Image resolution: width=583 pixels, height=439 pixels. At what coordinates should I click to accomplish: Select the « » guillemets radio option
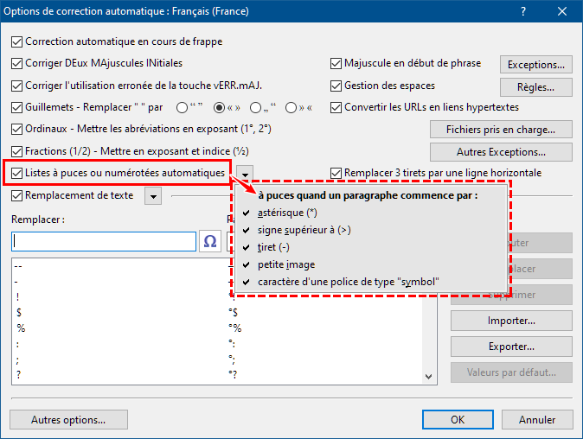point(220,108)
